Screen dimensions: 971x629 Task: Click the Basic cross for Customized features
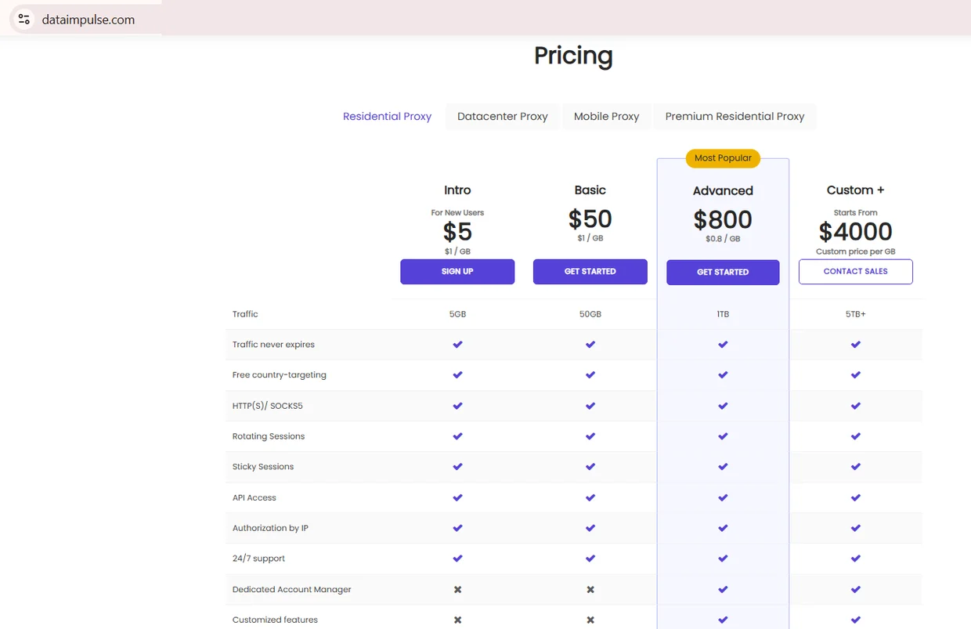(x=590, y=620)
